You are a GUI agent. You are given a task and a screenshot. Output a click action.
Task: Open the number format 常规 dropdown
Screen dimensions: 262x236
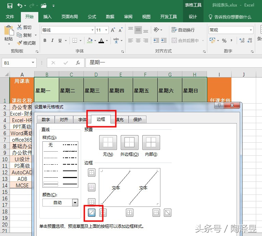pyautogui.click(x=251, y=30)
